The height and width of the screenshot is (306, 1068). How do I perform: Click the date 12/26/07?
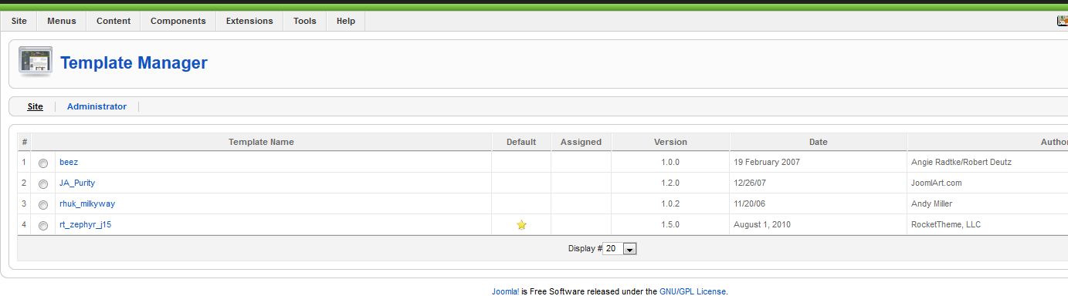pyautogui.click(x=750, y=183)
